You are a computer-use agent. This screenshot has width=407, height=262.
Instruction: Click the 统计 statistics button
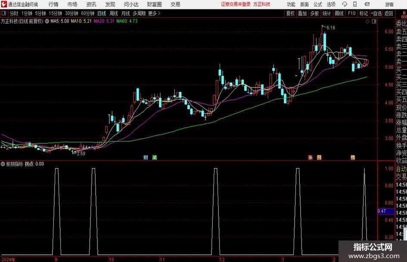point(326,13)
